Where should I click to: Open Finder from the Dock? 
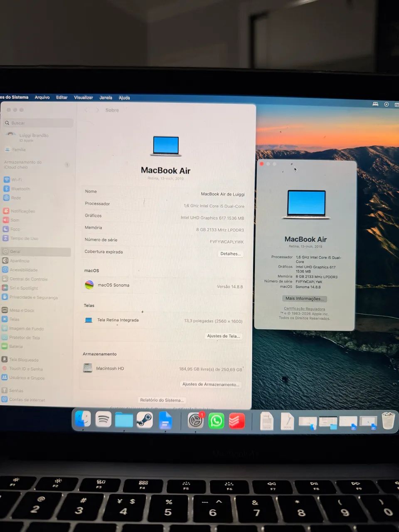[x=83, y=420]
